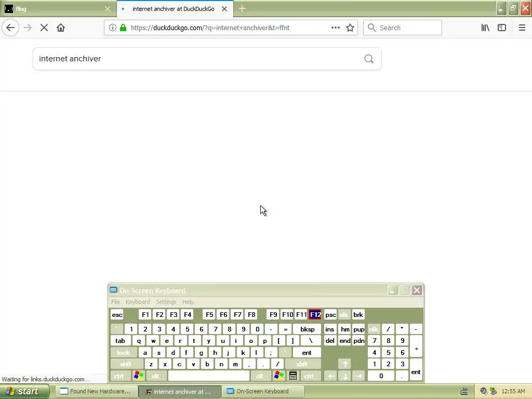
Task: Click the tab key on-screen
Action: [x=120, y=341]
